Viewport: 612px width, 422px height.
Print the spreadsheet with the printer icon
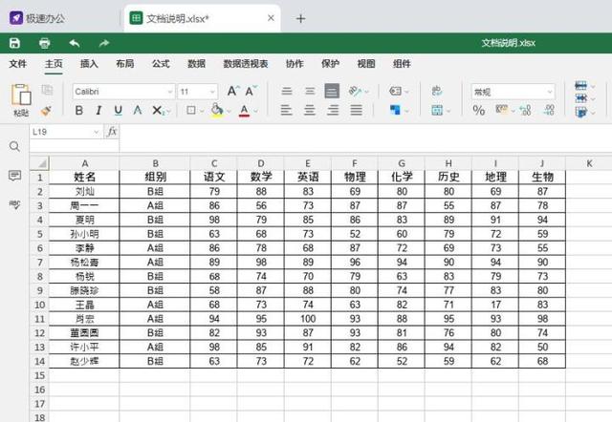(x=45, y=43)
